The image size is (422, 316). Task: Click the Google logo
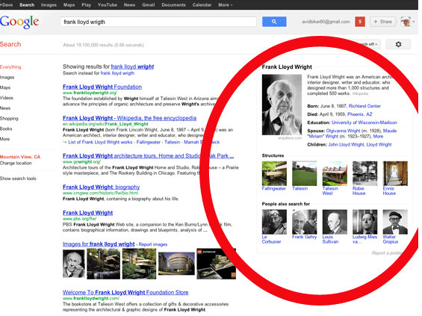[19, 22]
